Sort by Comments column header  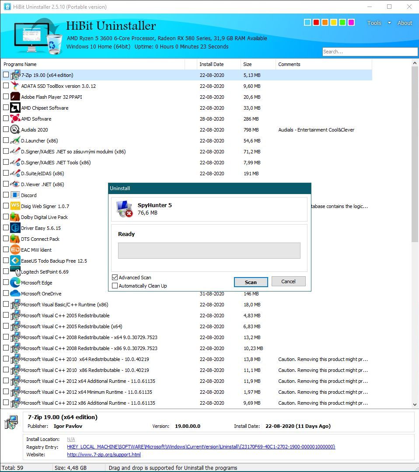(324, 64)
